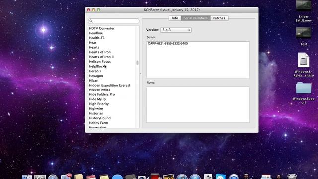Click the magnifier icon in search field
Image resolution: width=318 pixels, height=179 pixels.
point(91,21)
